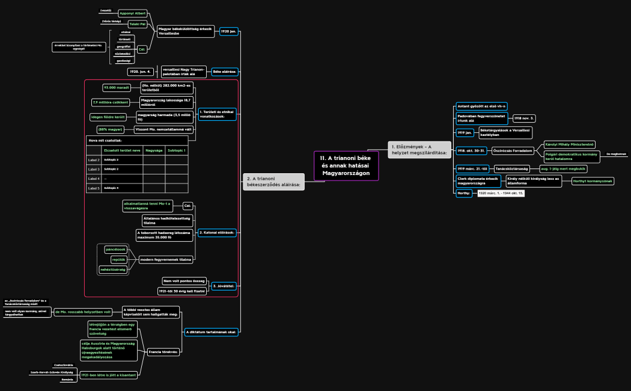Select the 'Horthy:' node

[463, 193]
